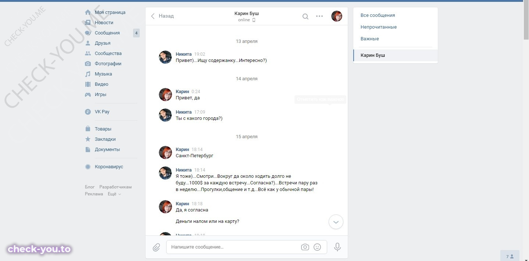Select the message 'Ты с какого города?)'
This screenshot has width=529, height=261.
point(199,118)
